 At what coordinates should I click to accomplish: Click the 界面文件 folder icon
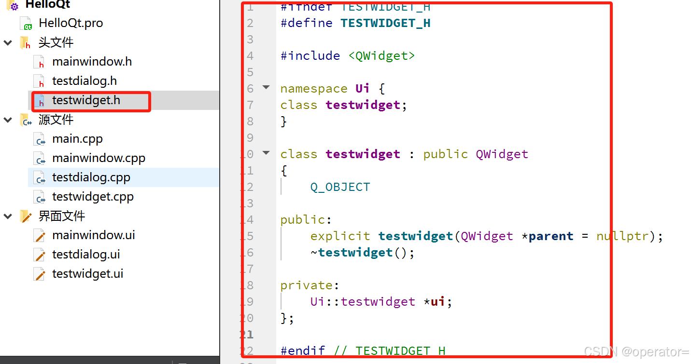click(26, 216)
